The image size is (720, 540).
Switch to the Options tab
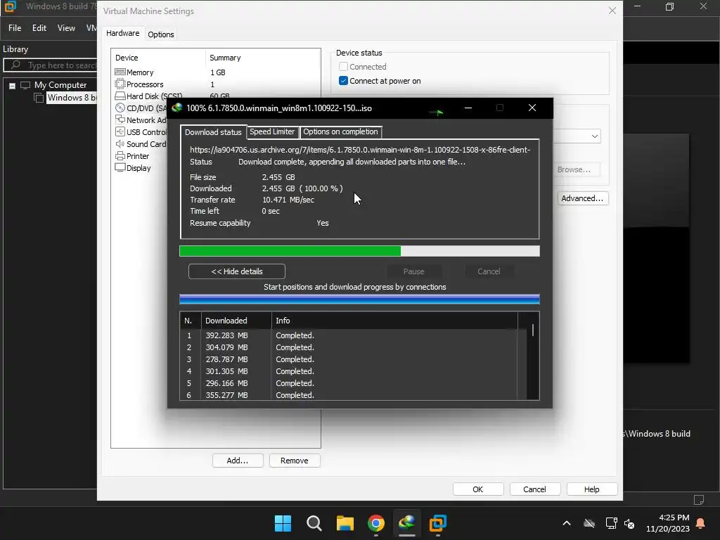(x=161, y=34)
